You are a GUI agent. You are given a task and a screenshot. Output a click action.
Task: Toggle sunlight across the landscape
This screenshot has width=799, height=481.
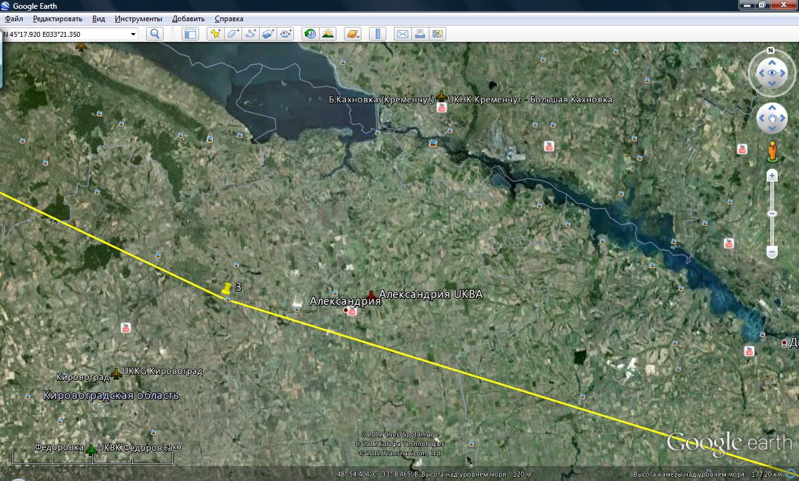coord(328,34)
